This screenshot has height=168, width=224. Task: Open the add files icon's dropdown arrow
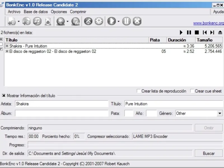point(18,22)
